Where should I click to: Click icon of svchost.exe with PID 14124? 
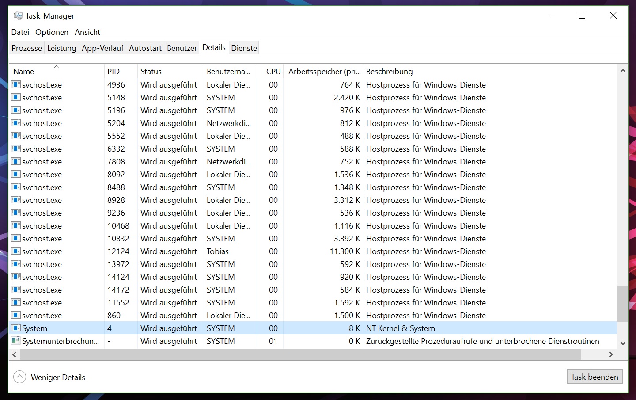click(16, 277)
